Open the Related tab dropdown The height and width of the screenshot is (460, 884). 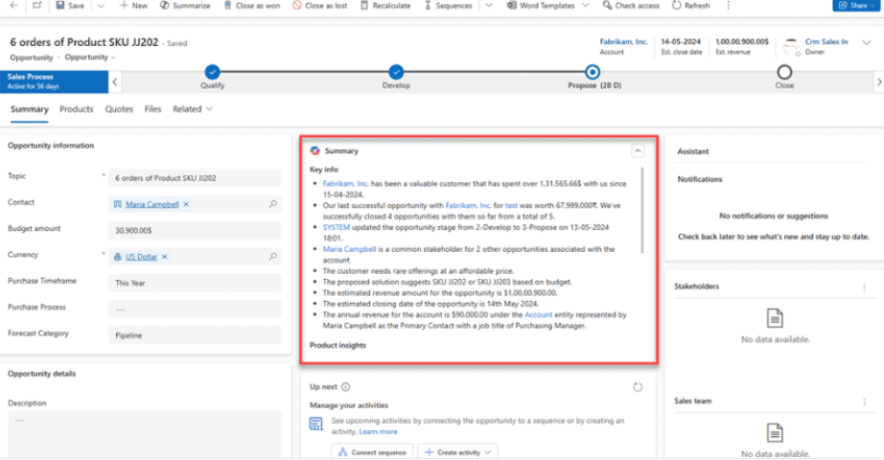[x=193, y=109]
